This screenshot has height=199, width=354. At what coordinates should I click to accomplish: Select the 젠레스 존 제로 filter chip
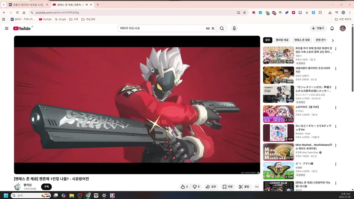pyautogui.click(x=302, y=40)
